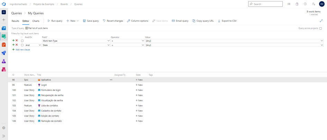
Task: Open the IM profile avatar
Action: [321, 4]
